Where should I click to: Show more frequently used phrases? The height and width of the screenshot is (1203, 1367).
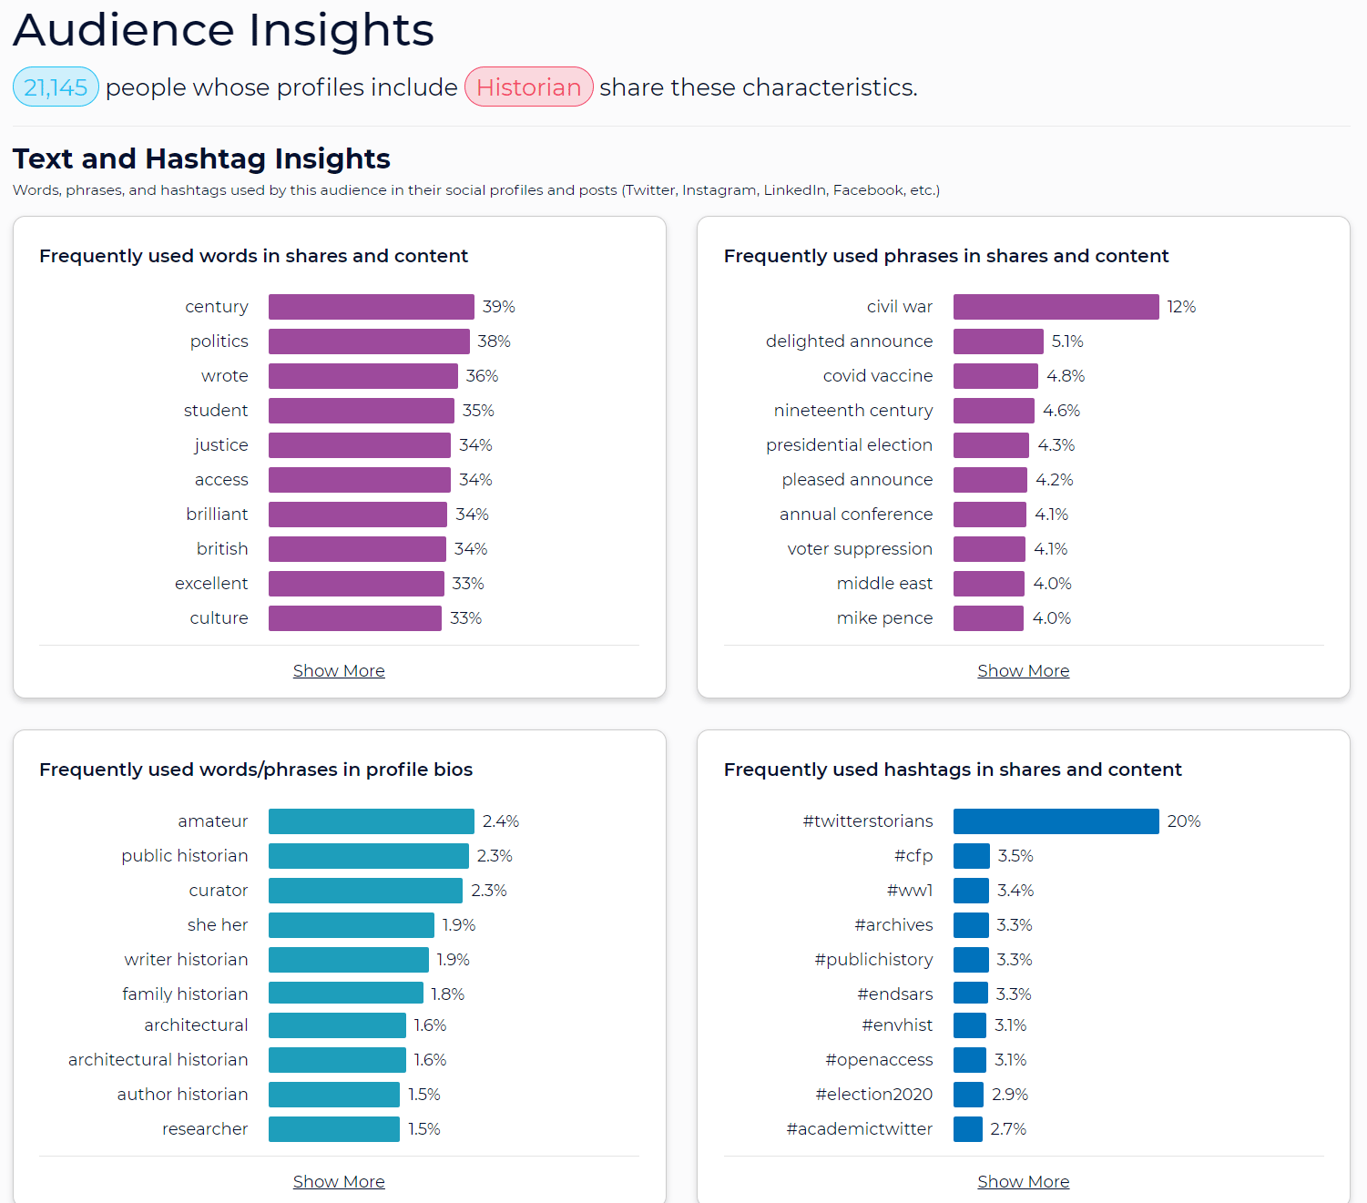(1024, 671)
